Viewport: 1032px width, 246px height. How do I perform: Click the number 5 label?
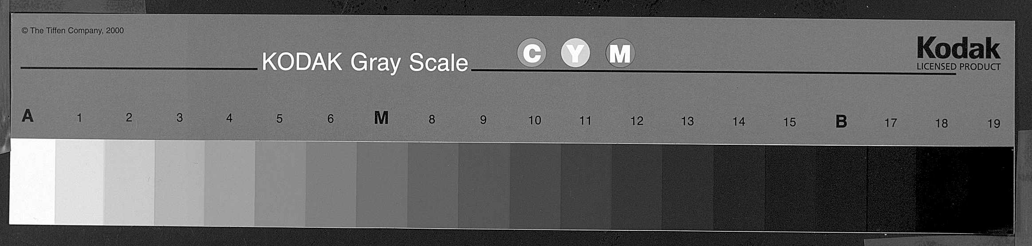[x=280, y=119]
